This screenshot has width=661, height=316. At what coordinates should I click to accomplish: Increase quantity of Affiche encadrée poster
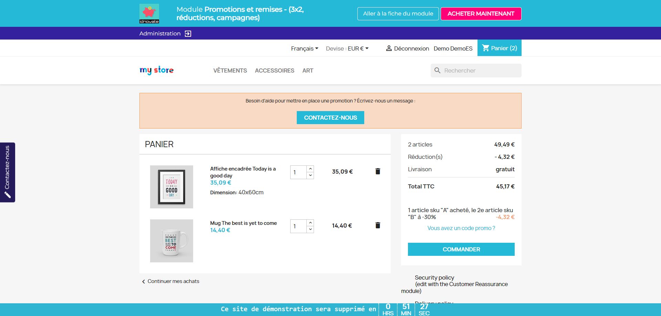310,169
